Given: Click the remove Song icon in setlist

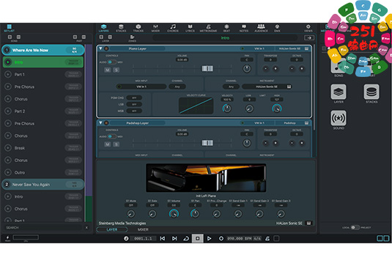Looking at the screenshot, I should click(18, 37).
